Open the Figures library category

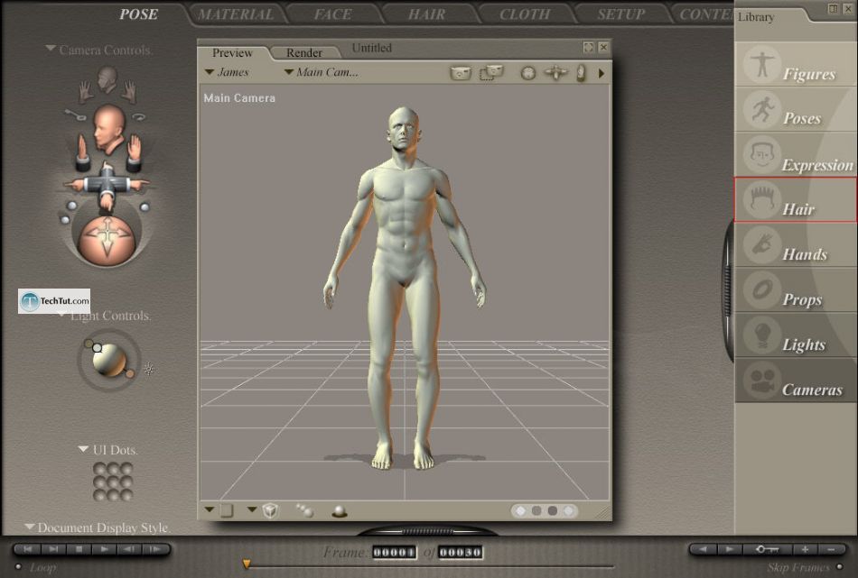796,64
